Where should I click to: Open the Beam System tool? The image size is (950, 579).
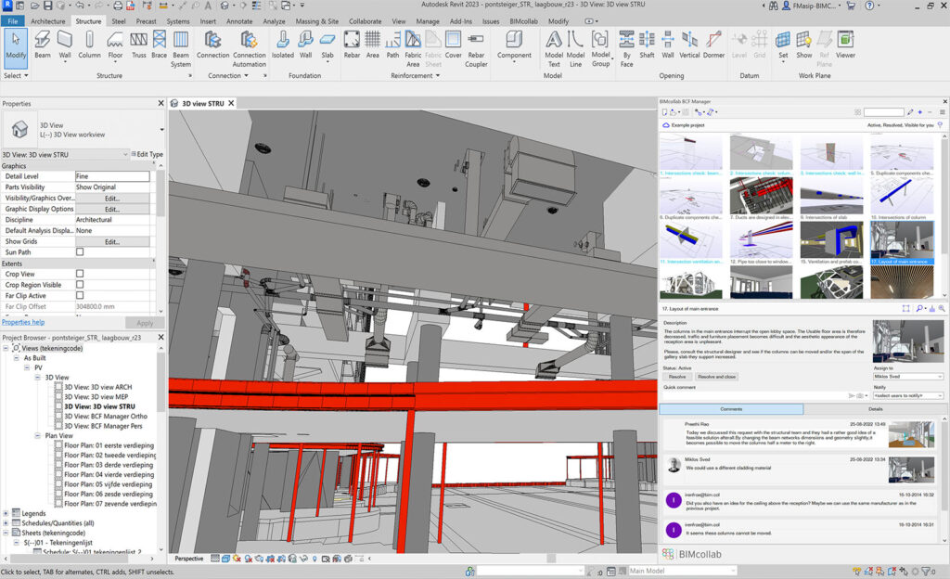point(181,48)
